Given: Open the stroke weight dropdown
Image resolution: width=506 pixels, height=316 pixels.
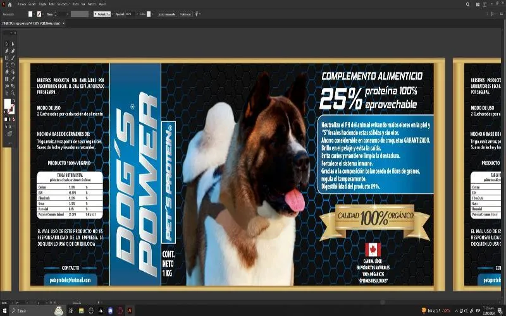Looking at the screenshot, I should pos(68,14).
